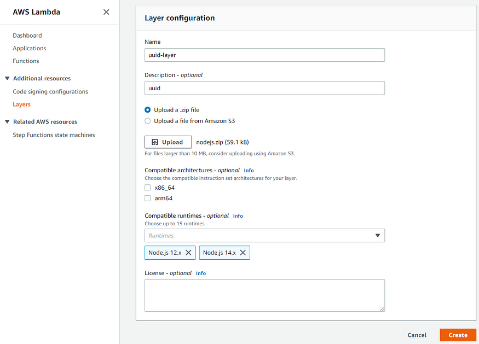Remove the Node.js 14.x runtime tag
Image resolution: width=479 pixels, height=344 pixels.
243,253
